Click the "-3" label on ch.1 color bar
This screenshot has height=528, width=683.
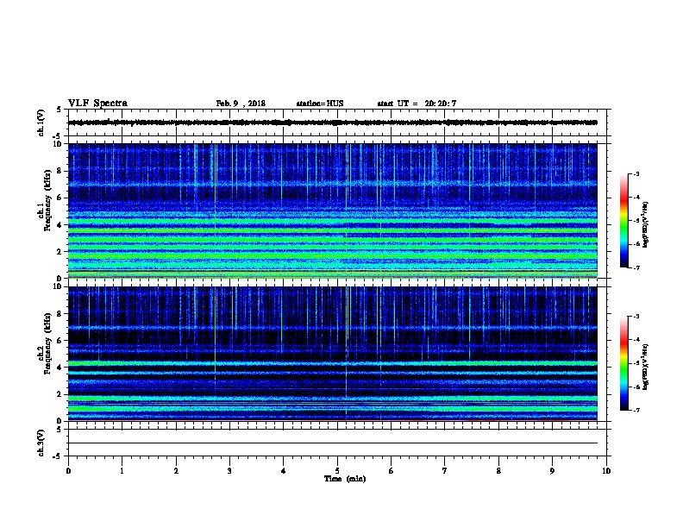(x=636, y=173)
